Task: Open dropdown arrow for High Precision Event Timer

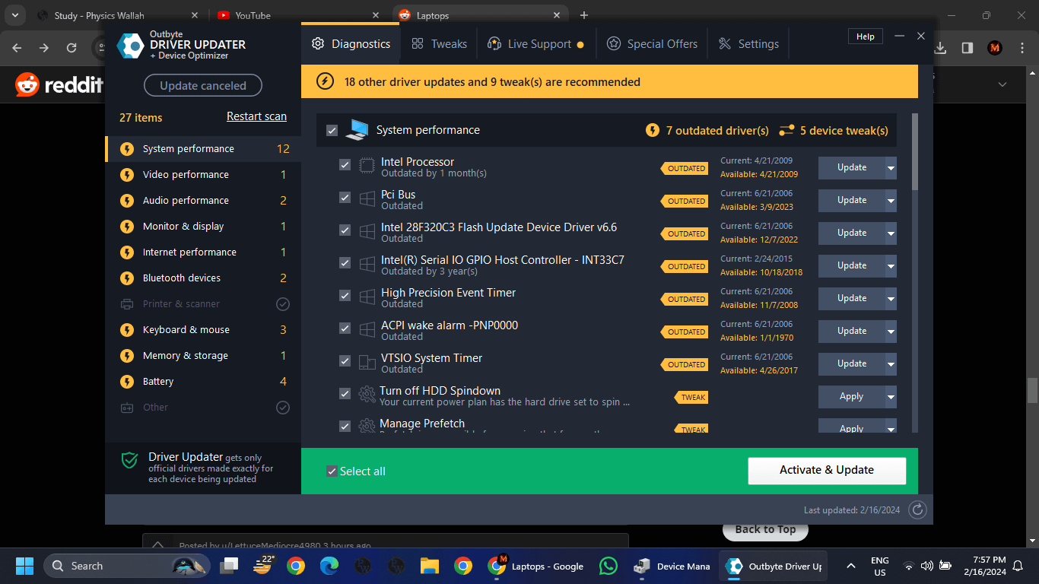Action: (x=891, y=299)
